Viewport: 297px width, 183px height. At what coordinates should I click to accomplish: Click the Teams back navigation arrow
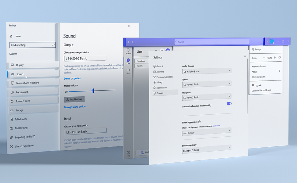(x=128, y=42)
